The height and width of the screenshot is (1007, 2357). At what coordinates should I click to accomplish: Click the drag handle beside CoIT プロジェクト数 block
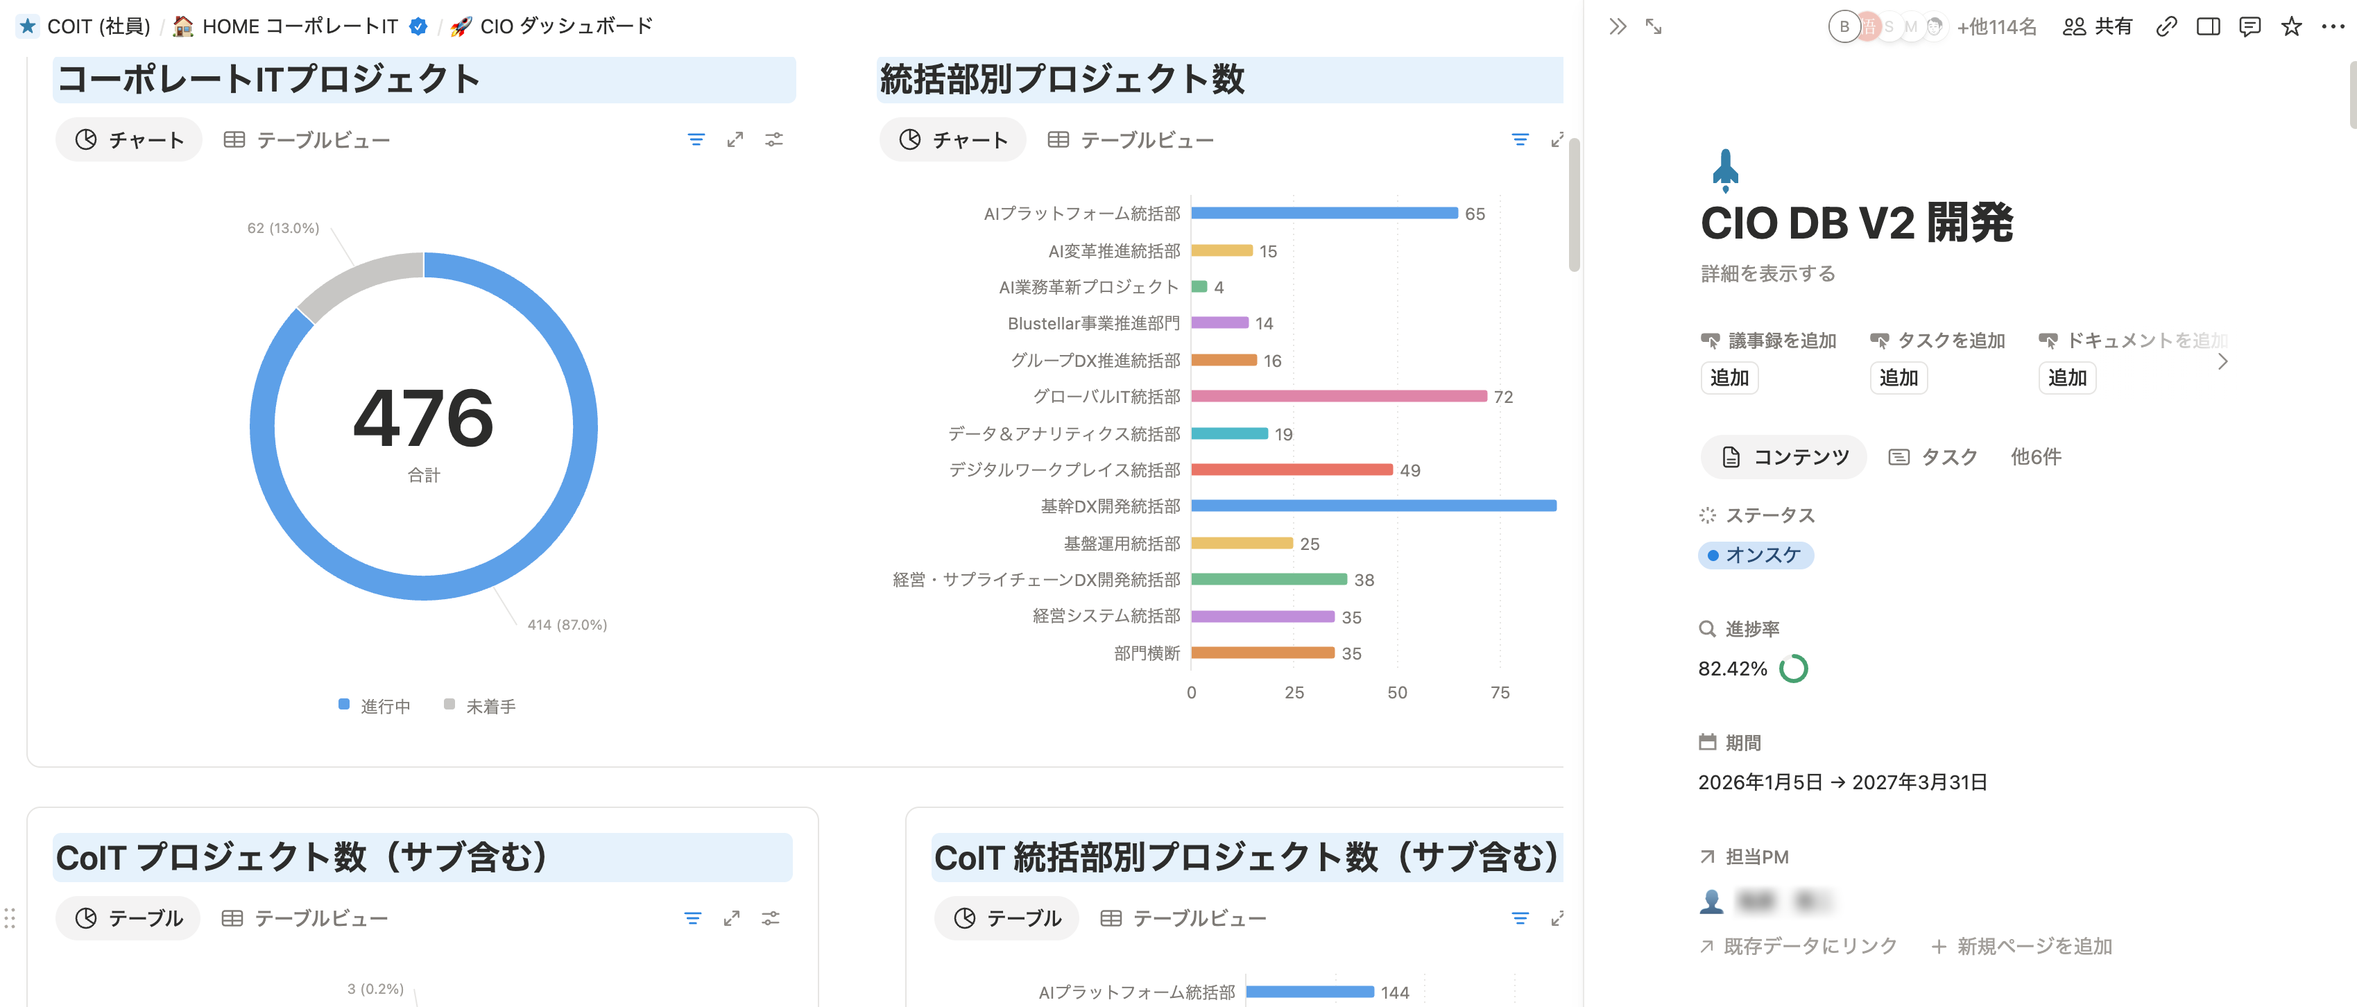coord(10,918)
